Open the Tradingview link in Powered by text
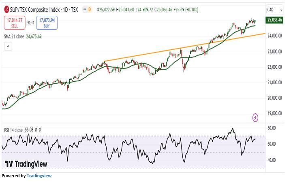 click(39, 176)
